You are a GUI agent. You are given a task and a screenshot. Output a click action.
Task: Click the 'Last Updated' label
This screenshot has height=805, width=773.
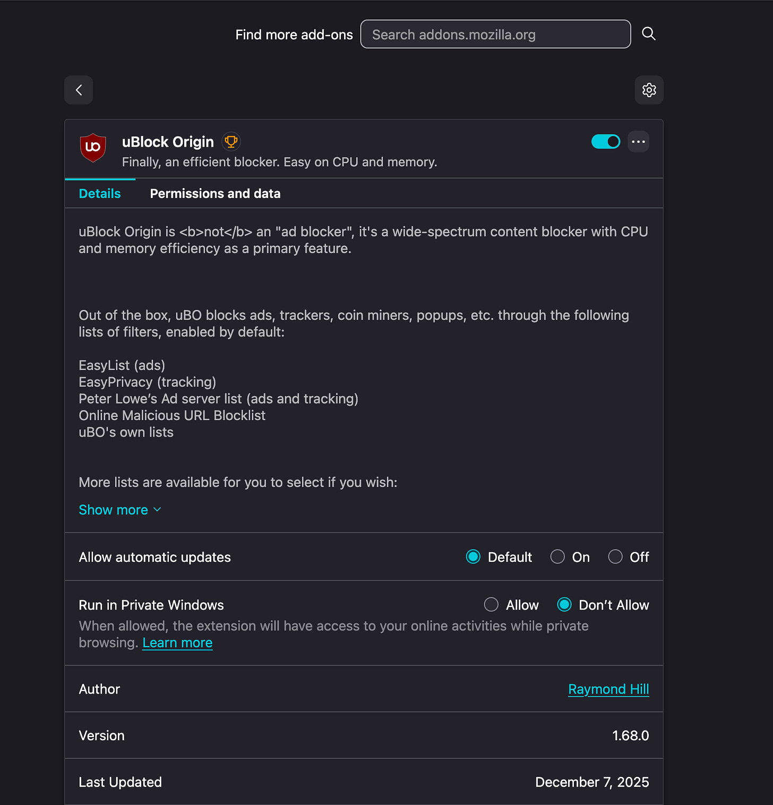click(120, 782)
